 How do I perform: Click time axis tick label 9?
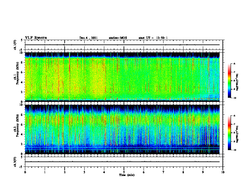203,172
